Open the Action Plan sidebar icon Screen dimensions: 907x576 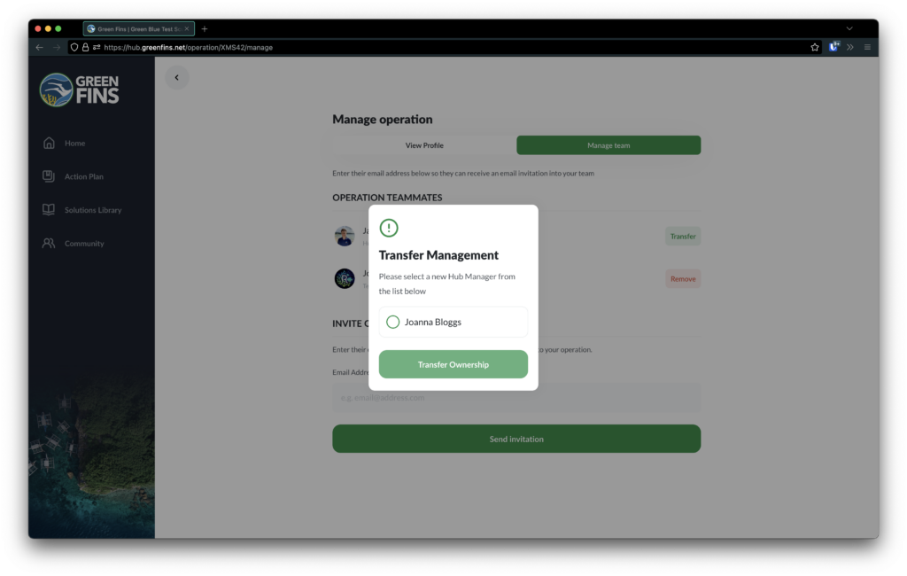coord(48,175)
